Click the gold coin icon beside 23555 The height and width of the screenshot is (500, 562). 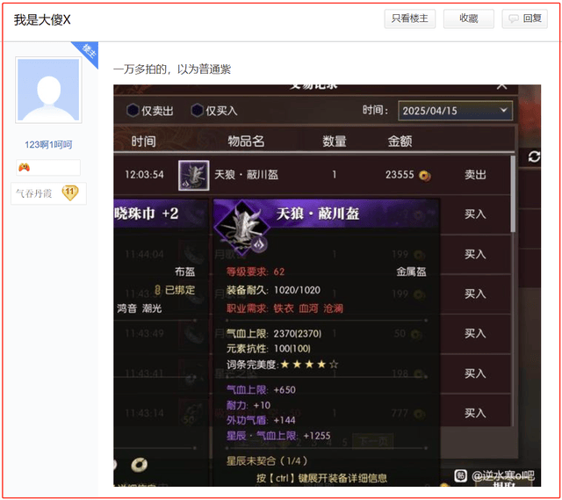(x=425, y=176)
